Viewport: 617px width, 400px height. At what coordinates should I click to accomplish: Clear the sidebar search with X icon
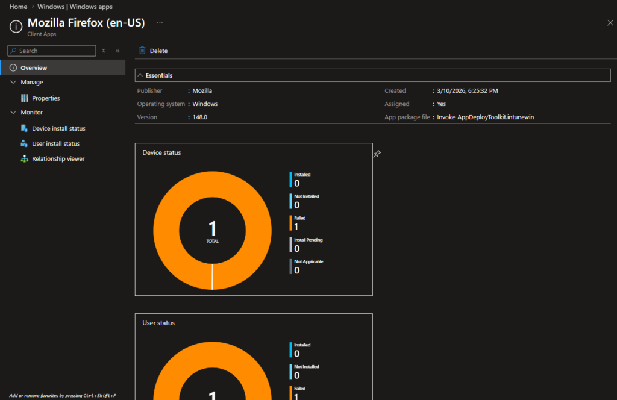click(104, 51)
